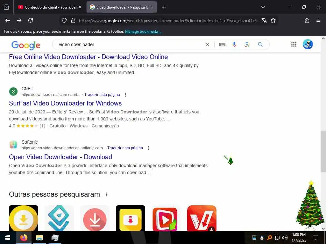The width and height of the screenshot is (326, 244).
Task: Open network icon in system tray
Action: pyautogui.click(x=277, y=238)
